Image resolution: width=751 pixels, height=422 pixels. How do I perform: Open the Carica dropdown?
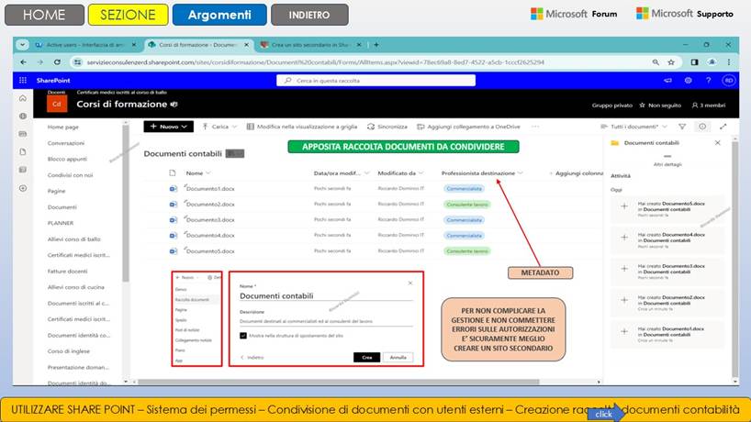[x=219, y=127]
